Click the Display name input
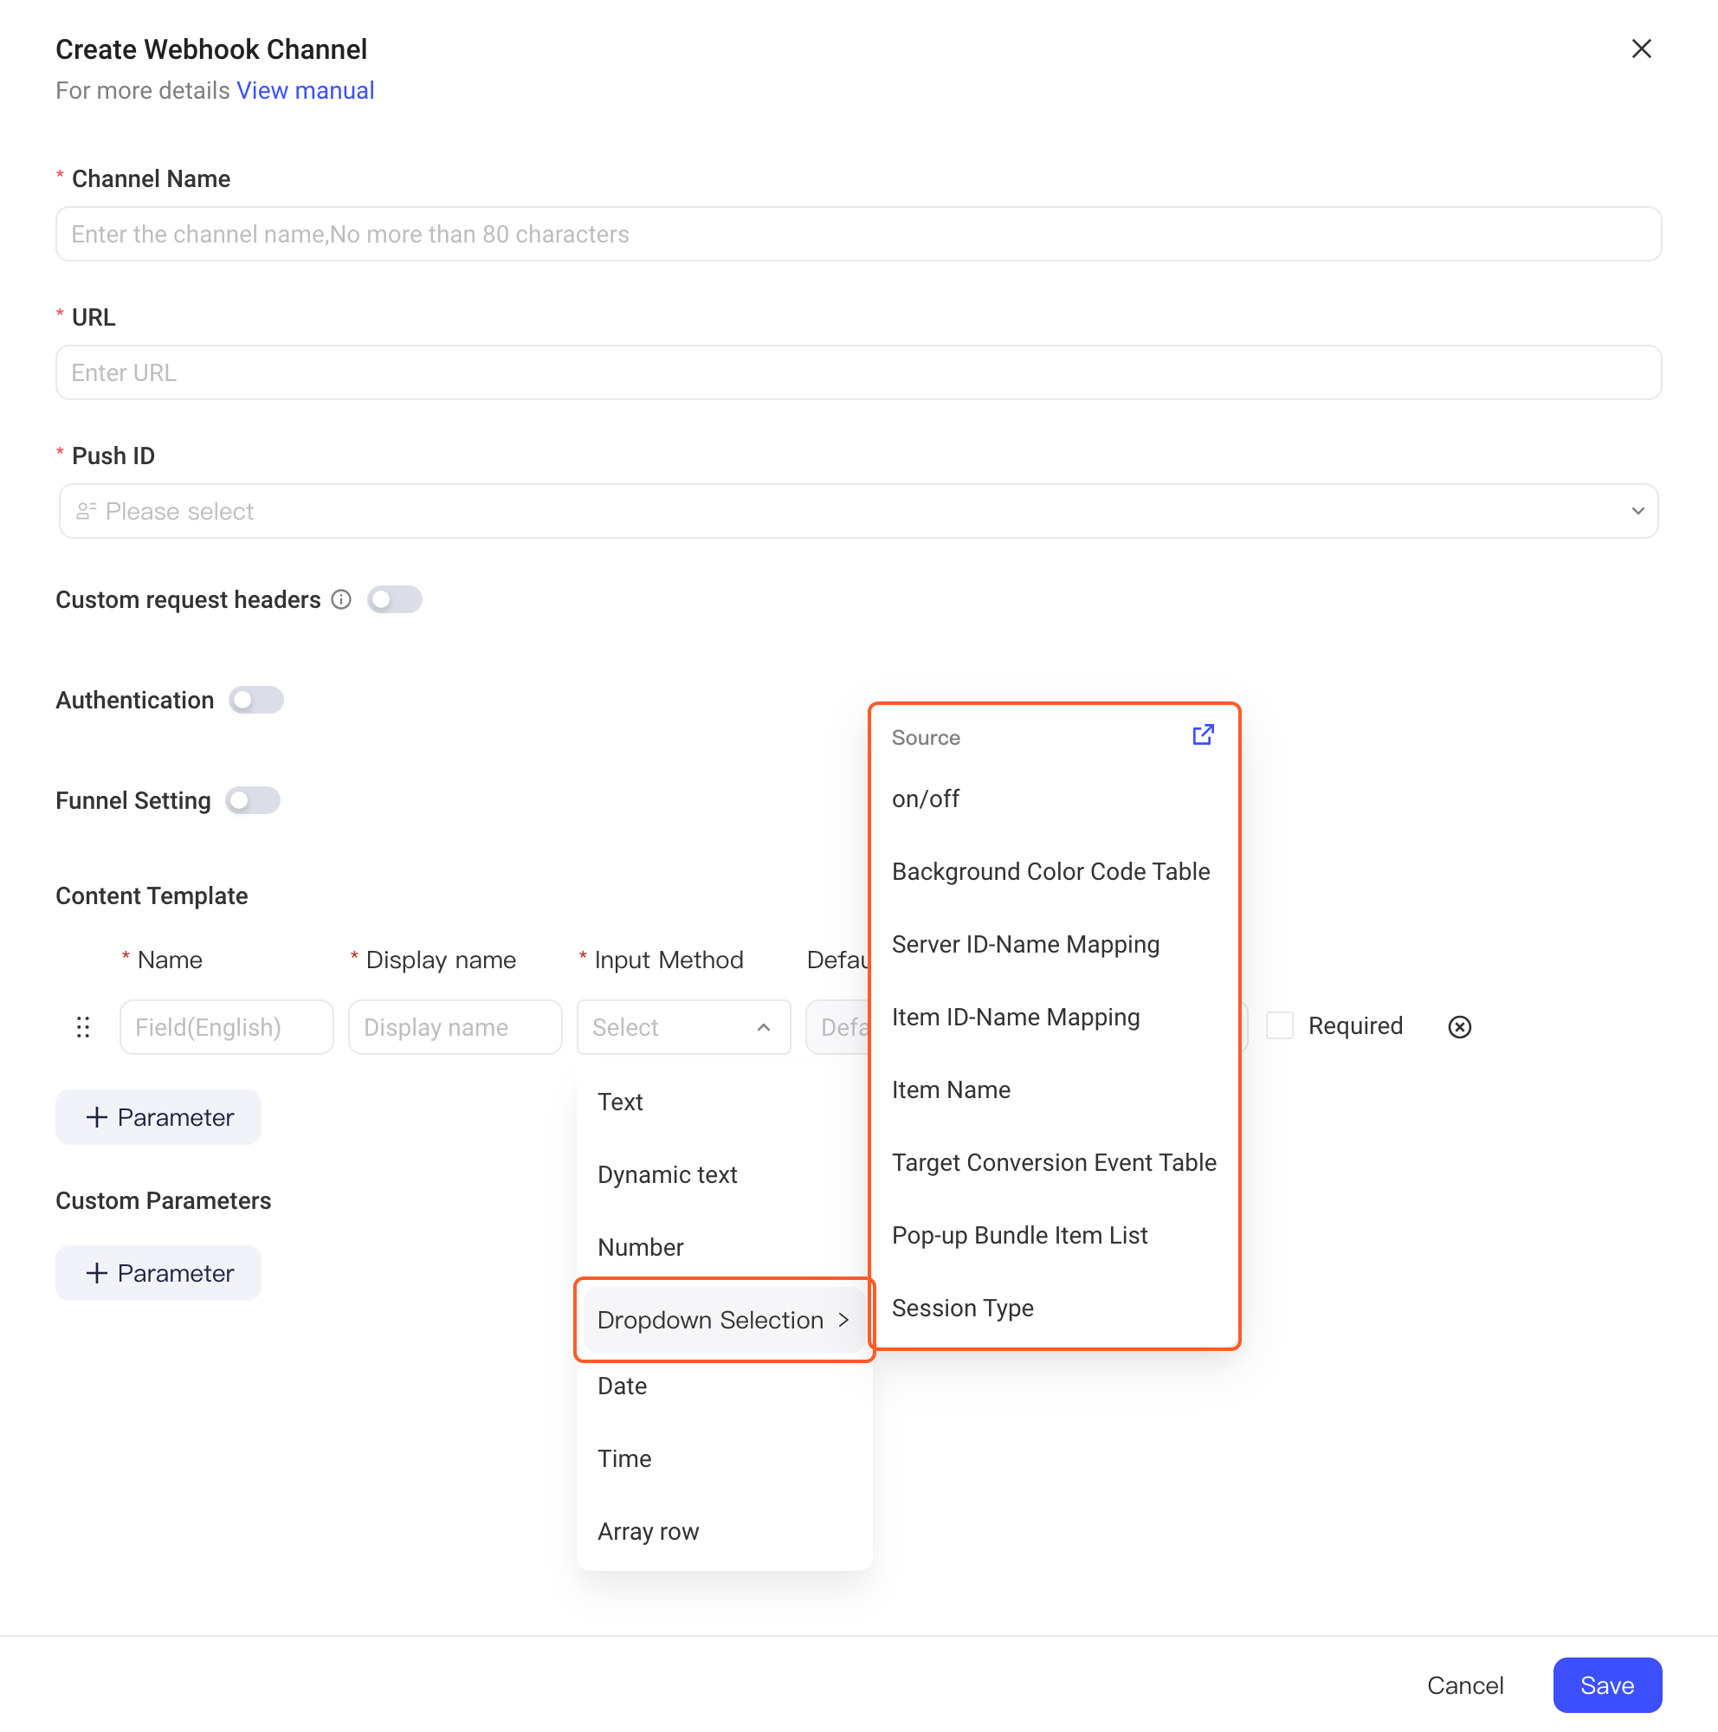The height and width of the screenshot is (1732, 1718). click(455, 1027)
